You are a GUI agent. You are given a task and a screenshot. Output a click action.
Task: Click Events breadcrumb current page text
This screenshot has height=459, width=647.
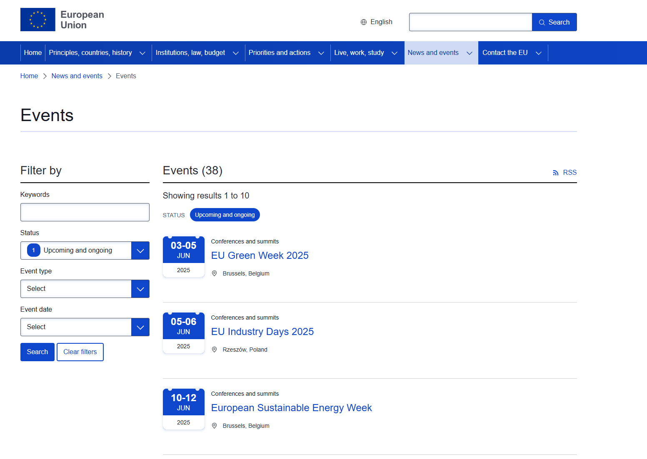click(126, 76)
